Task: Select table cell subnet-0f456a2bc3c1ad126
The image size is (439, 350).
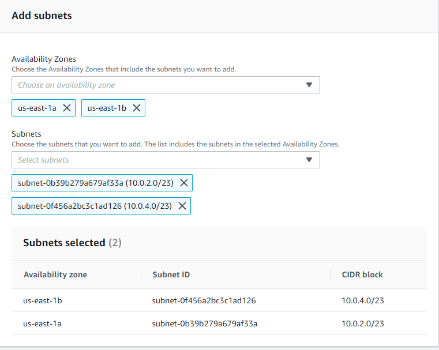Action: (x=204, y=300)
